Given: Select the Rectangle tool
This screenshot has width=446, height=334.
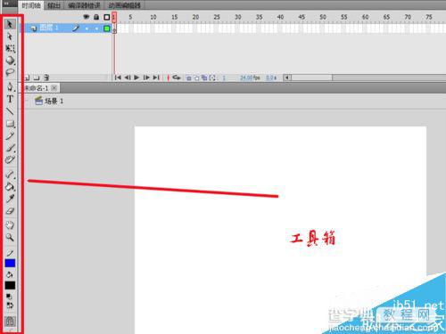Looking at the screenshot, I should click(10, 124).
